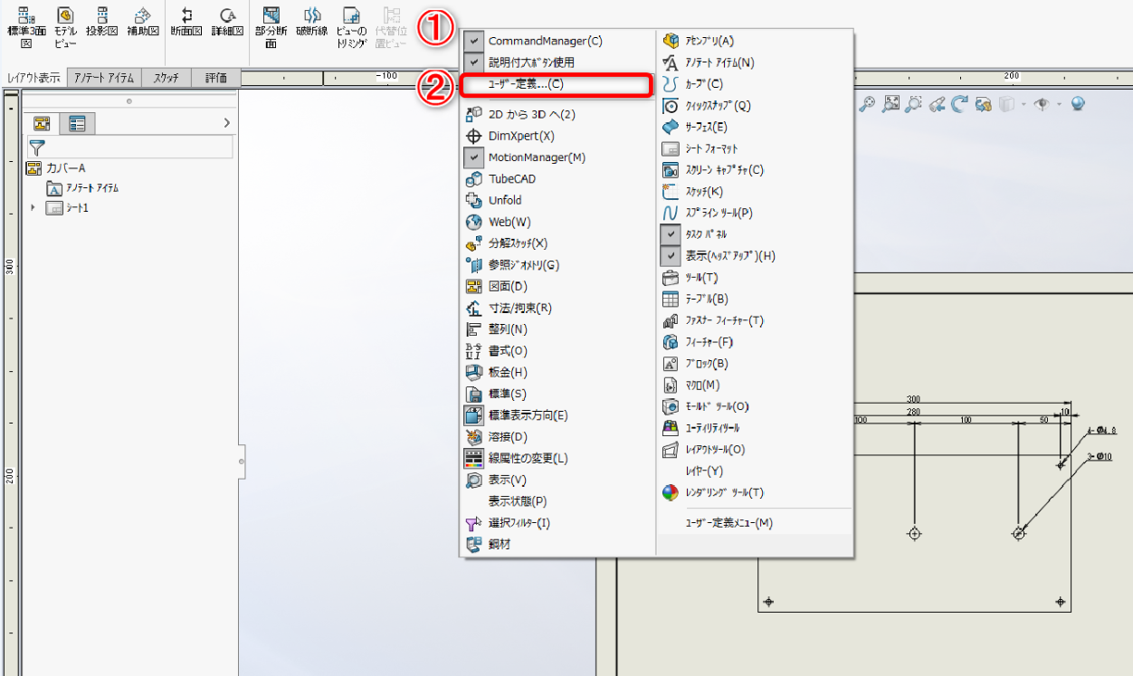
Task: Click the filter funnel icon in tree panel
Action: pos(37,147)
